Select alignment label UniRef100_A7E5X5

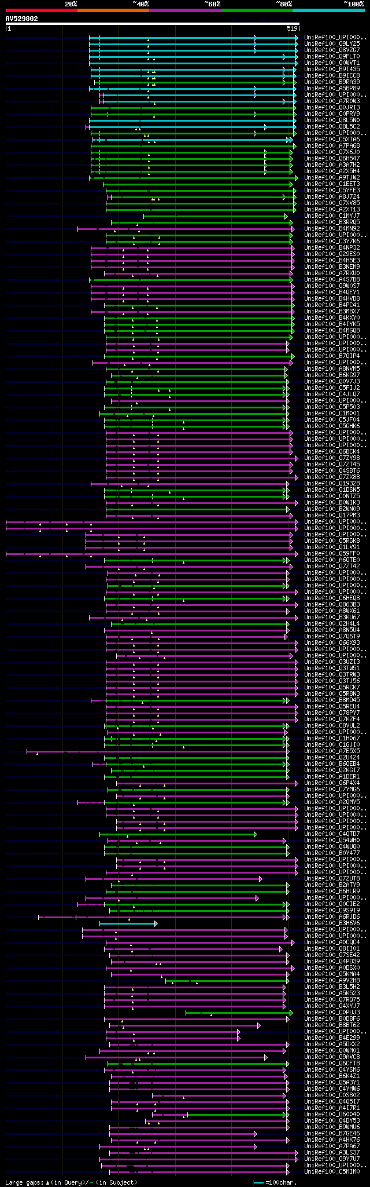click(332, 751)
